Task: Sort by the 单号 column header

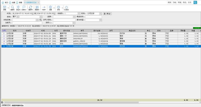Action: pyautogui.click(x=82, y=31)
